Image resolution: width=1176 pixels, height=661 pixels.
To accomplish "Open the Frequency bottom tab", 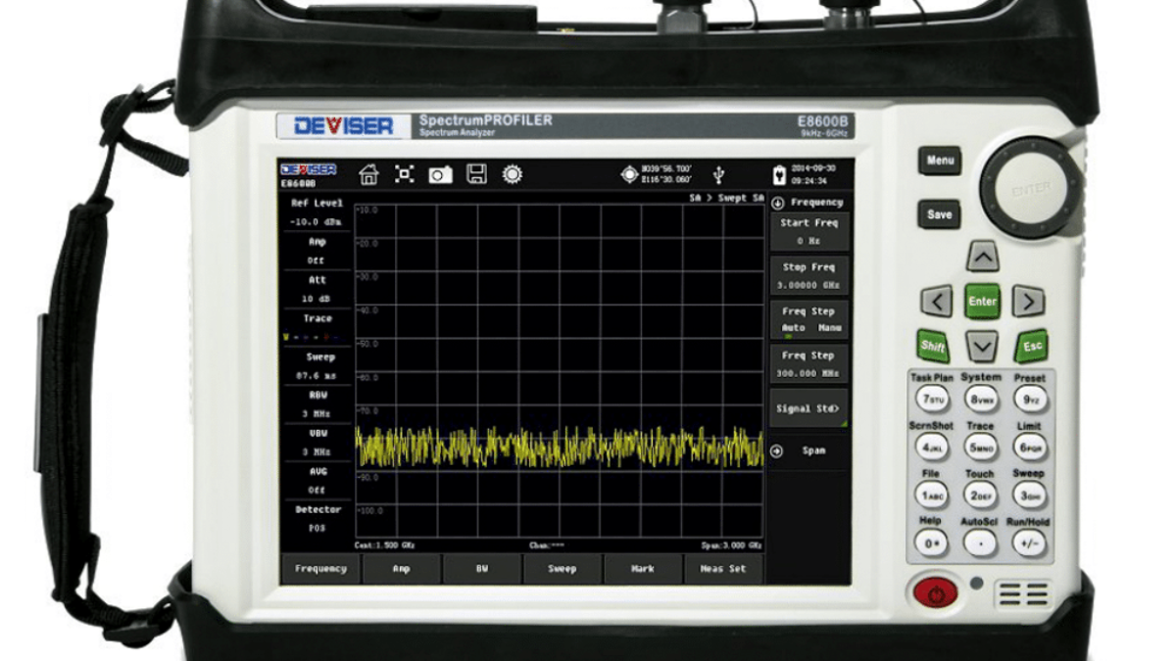I will click(x=320, y=569).
